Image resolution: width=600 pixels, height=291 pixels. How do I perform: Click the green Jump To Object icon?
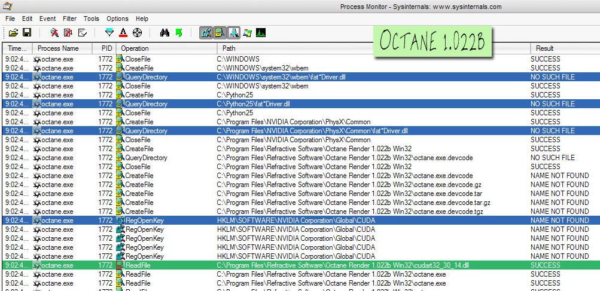(179, 33)
